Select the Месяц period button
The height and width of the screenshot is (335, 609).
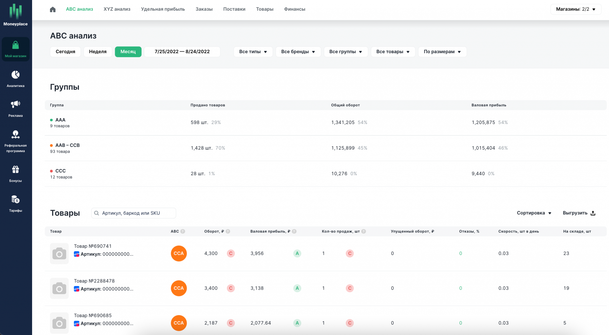click(x=128, y=52)
